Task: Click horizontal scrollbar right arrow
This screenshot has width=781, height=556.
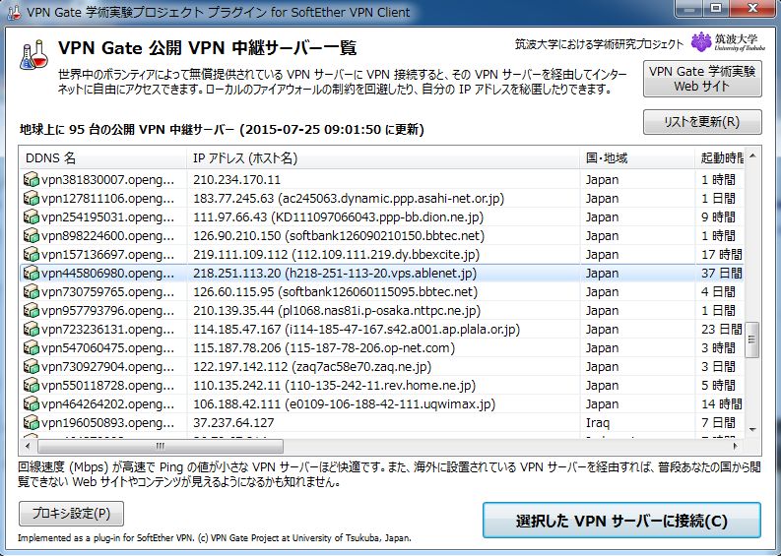Action: [x=736, y=446]
